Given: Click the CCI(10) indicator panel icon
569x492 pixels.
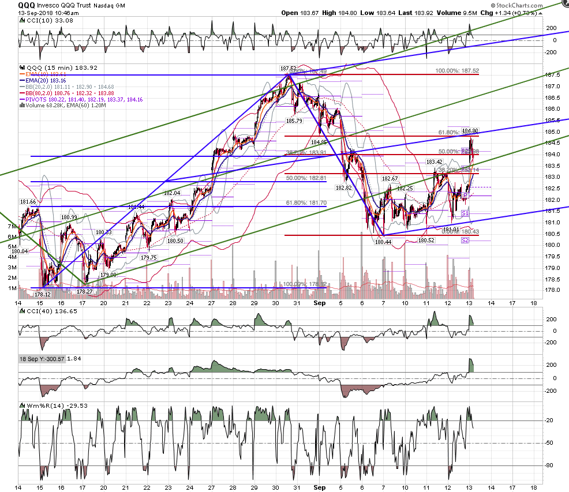Looking at the screenshot, I should click(x=22, y=21).
